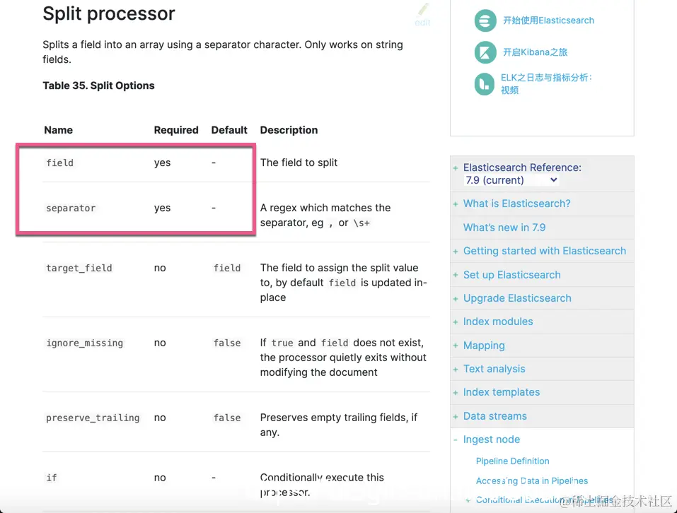This screenshot has height=513, width=677.
Task: Go to What is Elasticsearch? link
Action: [x=517, y=204]
